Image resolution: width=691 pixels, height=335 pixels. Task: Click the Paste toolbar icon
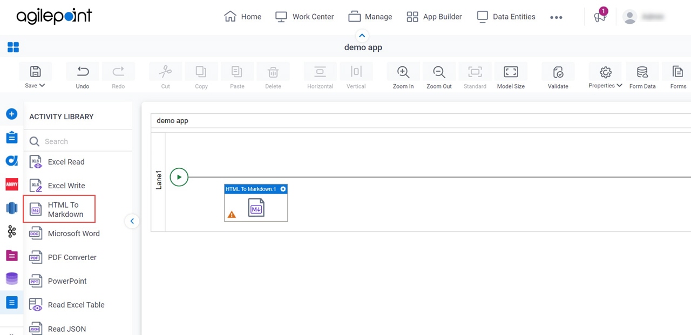tap(236, 72)
